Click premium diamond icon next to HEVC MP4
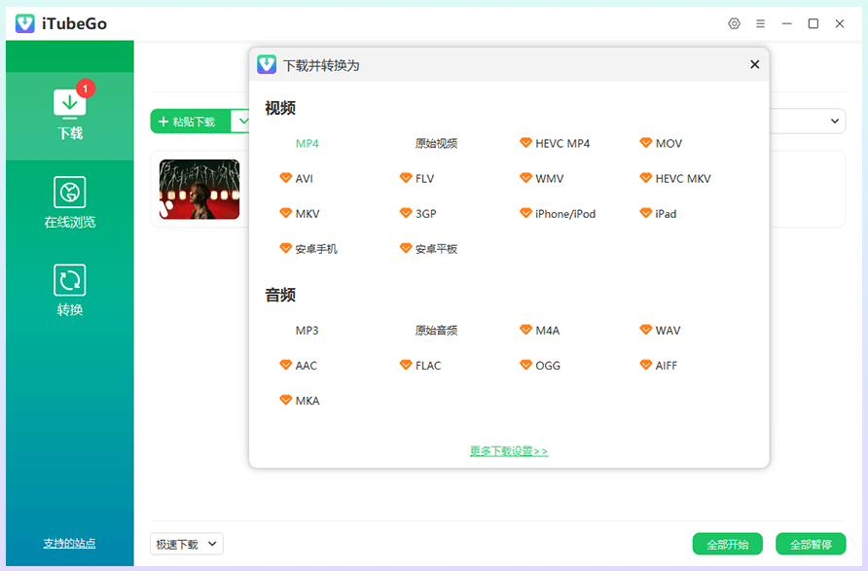Viewport: 868px width, 571px height. (x=525, y=143)
